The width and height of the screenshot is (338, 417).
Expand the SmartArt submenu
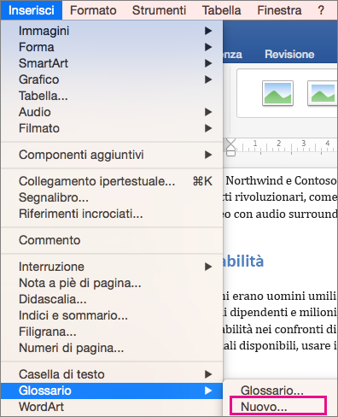[112, 63]
